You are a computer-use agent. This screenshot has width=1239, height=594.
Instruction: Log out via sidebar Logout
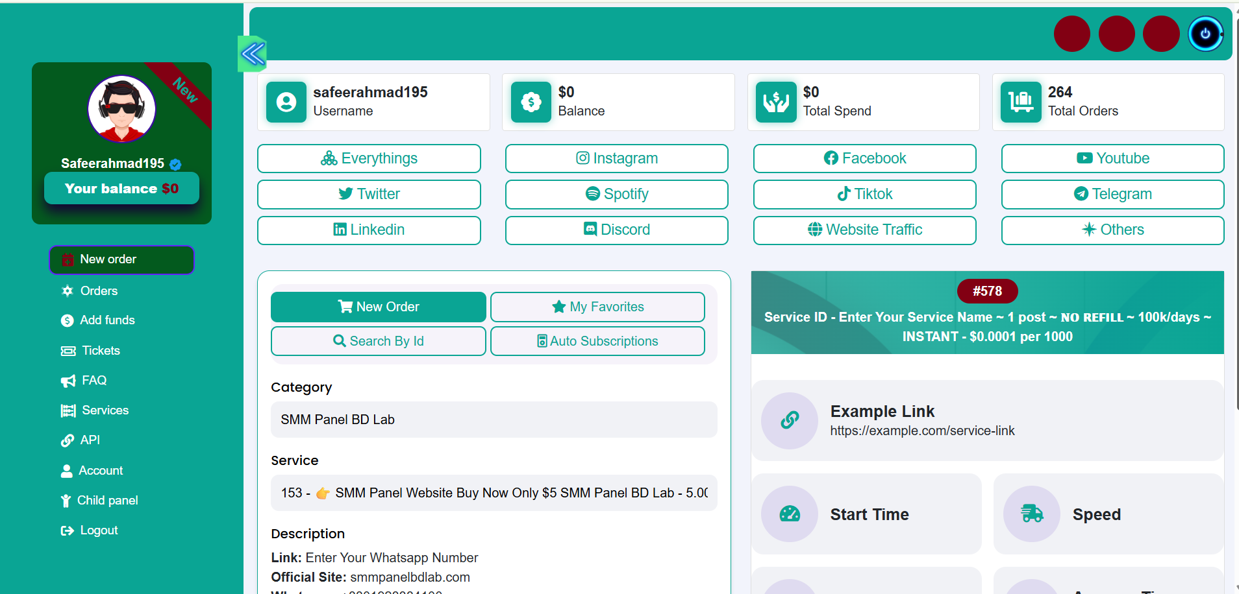tap(90, 530)
